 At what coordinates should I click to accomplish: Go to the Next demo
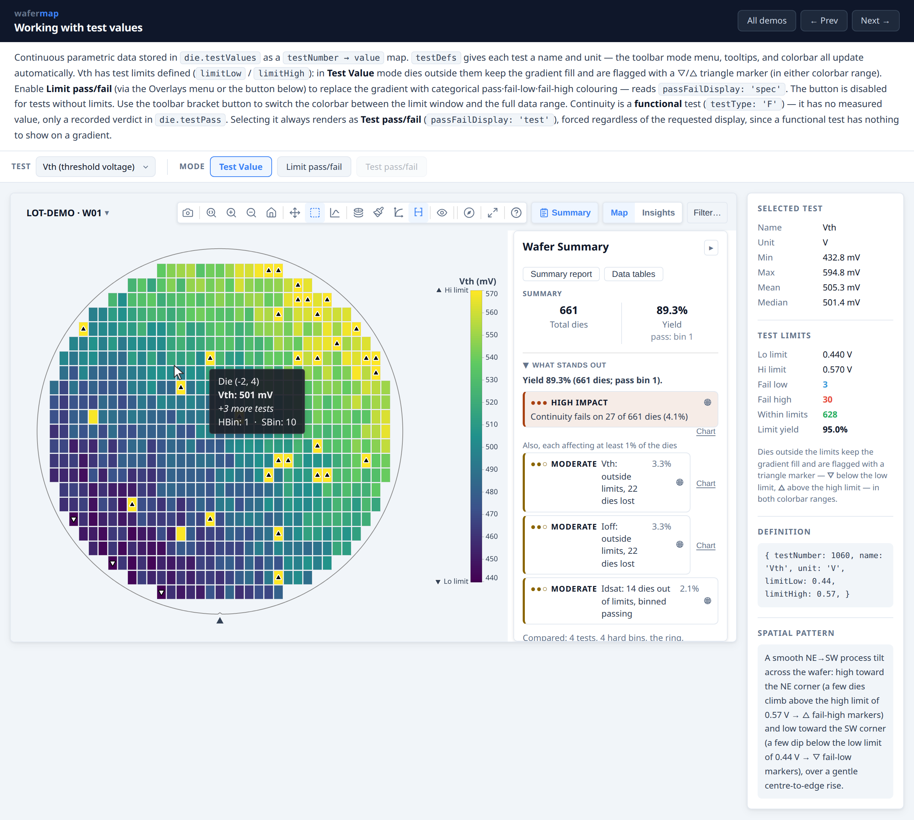pyautogui.click(x=875, y=21)
